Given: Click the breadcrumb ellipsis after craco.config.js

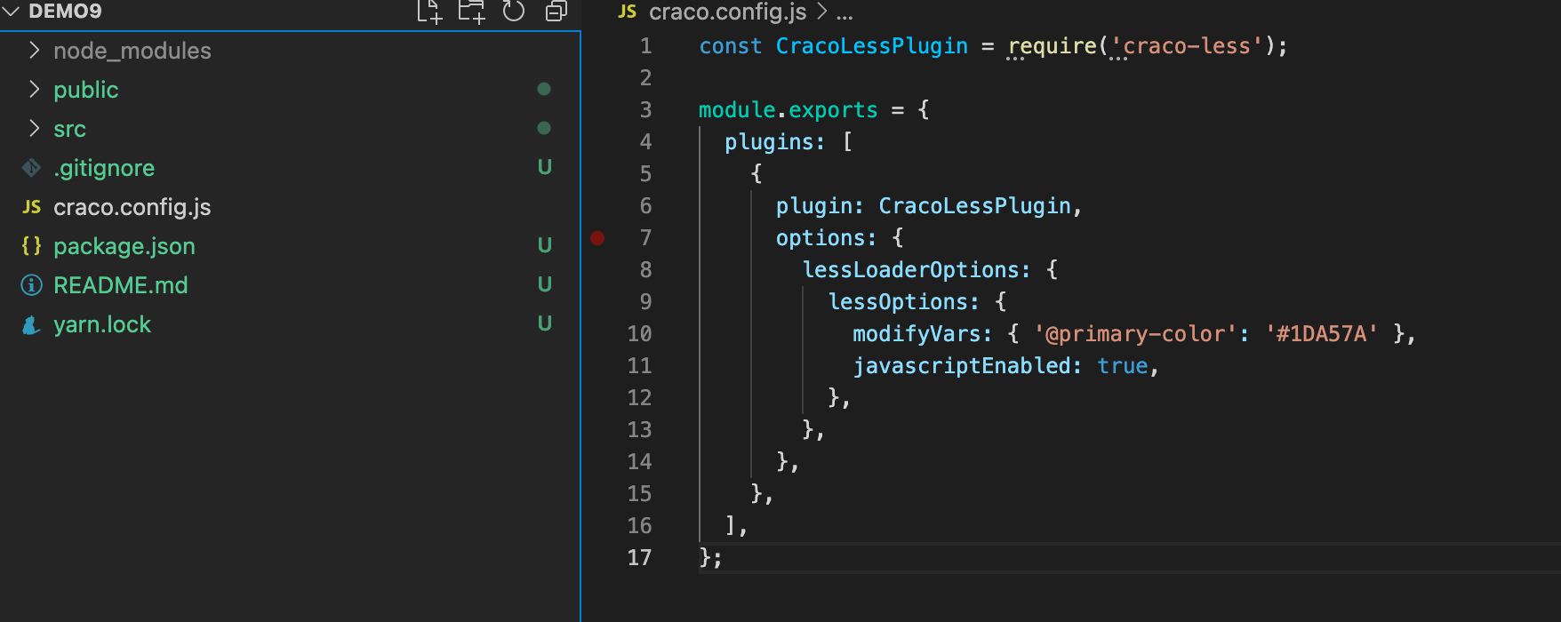Looking at the screenshot, I should pyautogui.click(x=845, y=12).
